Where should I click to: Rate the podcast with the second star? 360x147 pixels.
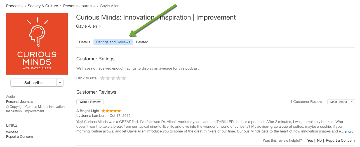click(x=108, y=78)
